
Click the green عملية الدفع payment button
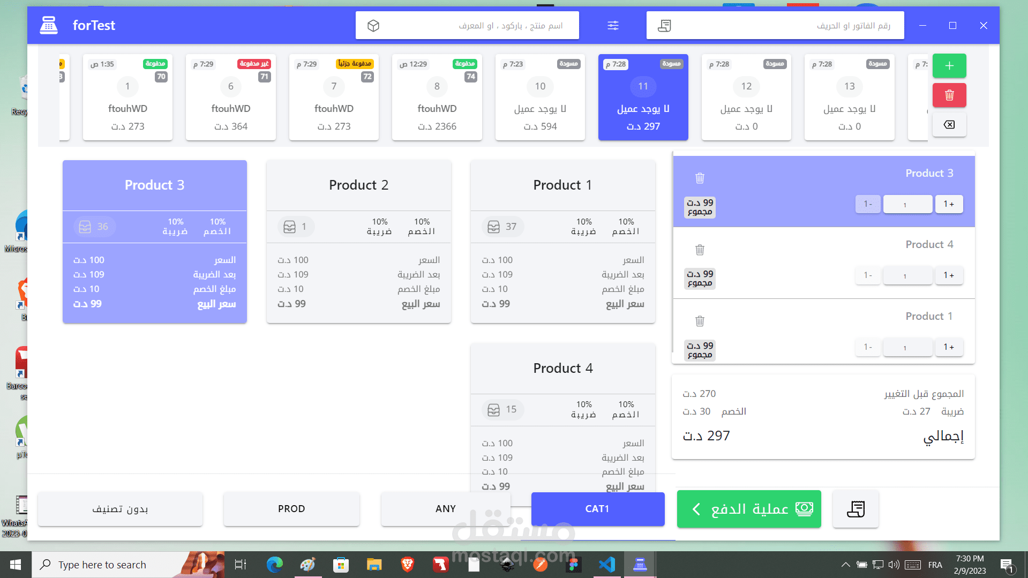(x=749, y=509)
